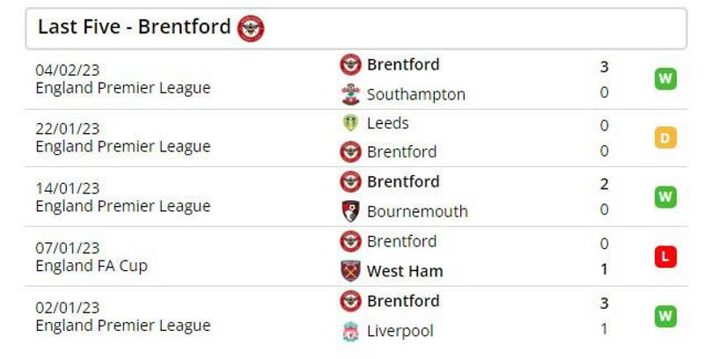Click the Southampton club crest

click(350, 94)
